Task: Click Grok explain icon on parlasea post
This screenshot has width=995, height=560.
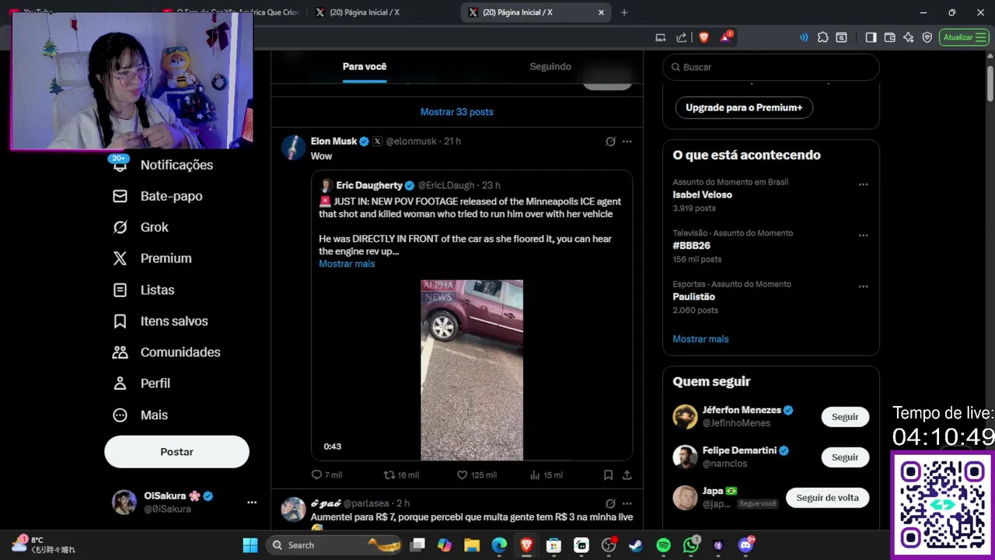Action: pyautogui.click(x=610, y=504)
